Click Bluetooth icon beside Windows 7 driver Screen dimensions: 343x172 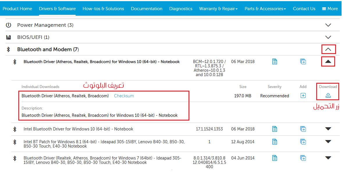[x=15, y=158]
